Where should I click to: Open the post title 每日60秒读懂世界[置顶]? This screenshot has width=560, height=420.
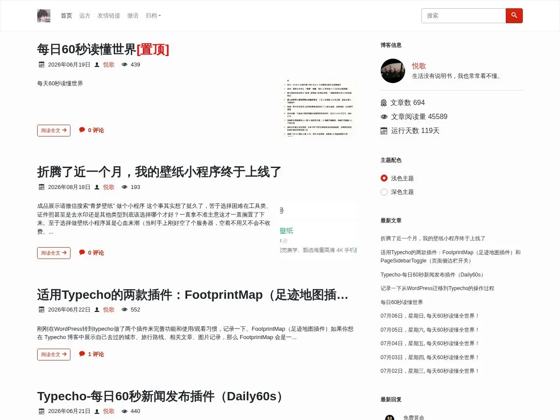(x=103, y=49)
